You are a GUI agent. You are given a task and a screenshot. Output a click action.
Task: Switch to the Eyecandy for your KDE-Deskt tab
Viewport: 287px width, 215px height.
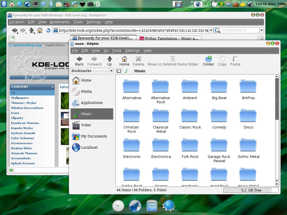coord(103,38)
